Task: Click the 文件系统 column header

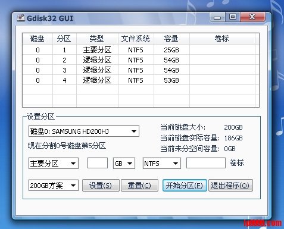Action: tap(136, 39)
